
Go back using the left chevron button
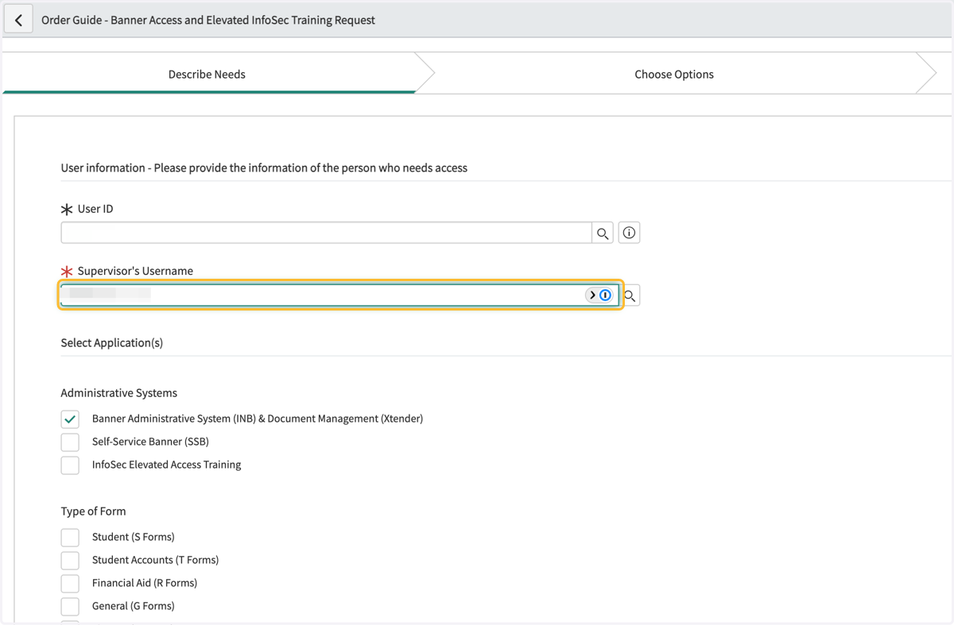pyautogui.click(x=19, y=20)
